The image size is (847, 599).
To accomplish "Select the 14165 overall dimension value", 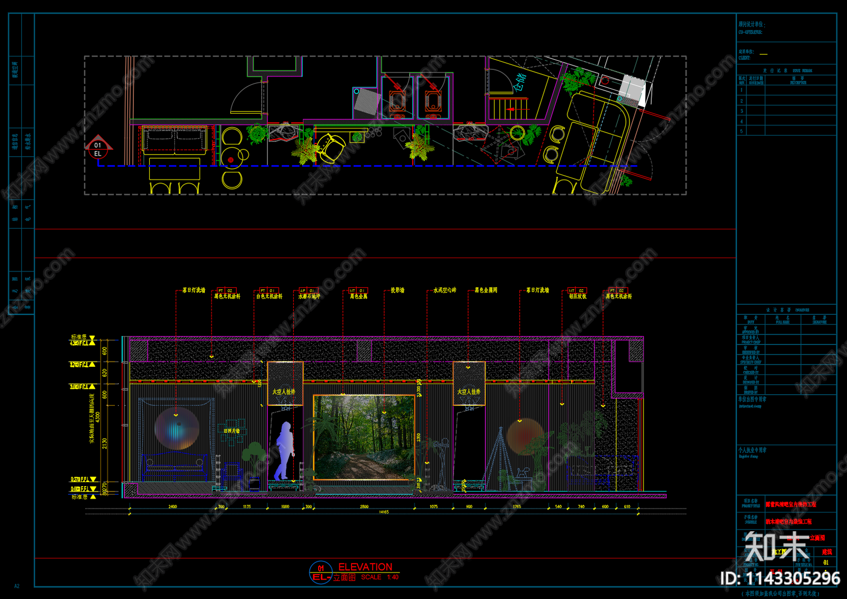I will [x=384, y=512].
